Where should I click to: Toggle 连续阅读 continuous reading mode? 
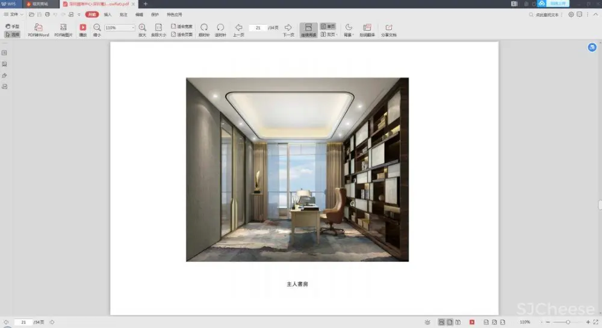(308, 30)
